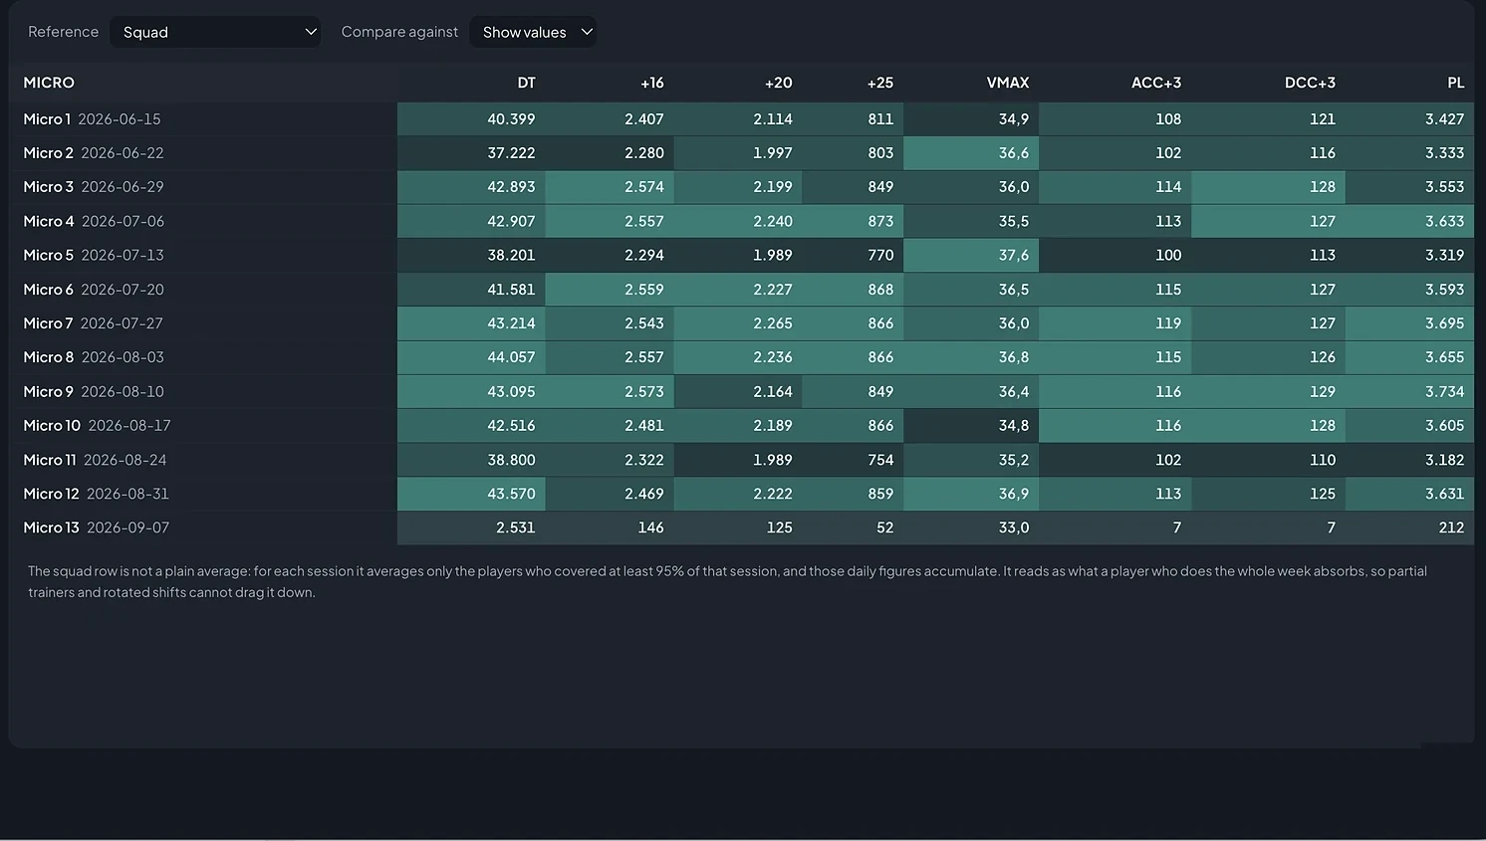Select the Micro 12 2026-08-31 row label
This screenshot has width=1486, height=841.
click(x=97, y=494)
